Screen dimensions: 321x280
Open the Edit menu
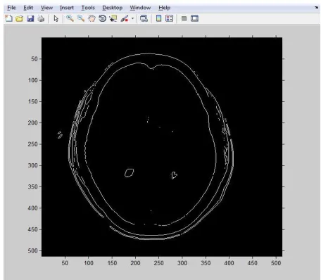pos(28,8)
